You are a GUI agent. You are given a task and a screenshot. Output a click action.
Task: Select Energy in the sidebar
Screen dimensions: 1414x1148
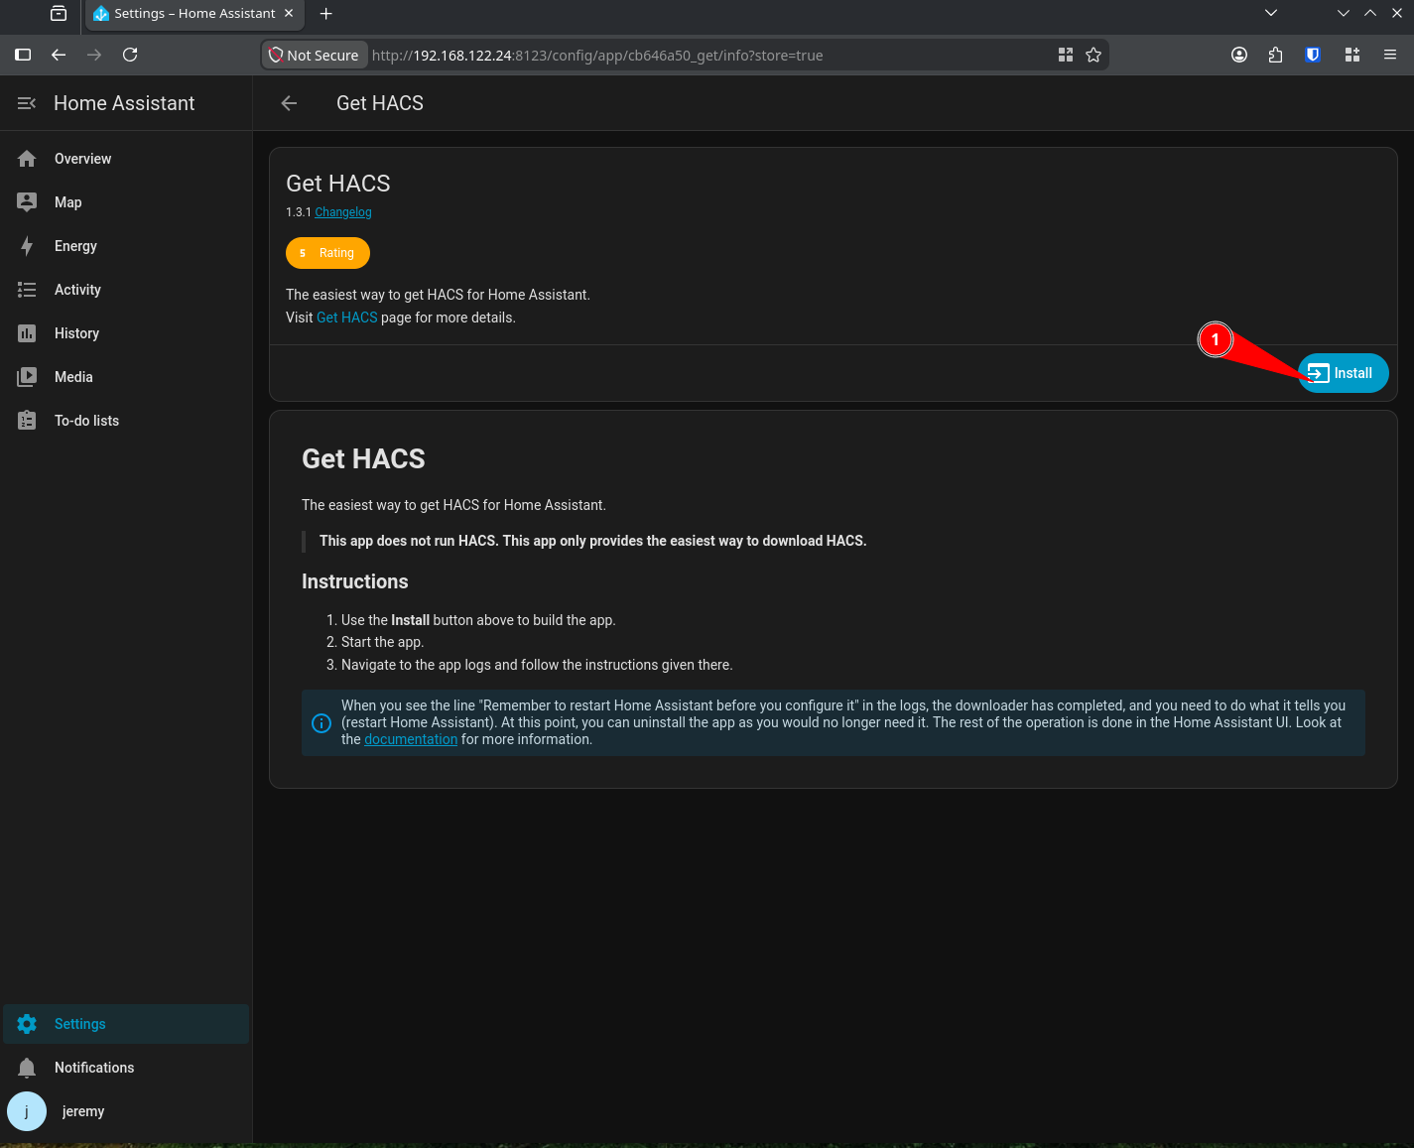(x=126, y=246)
